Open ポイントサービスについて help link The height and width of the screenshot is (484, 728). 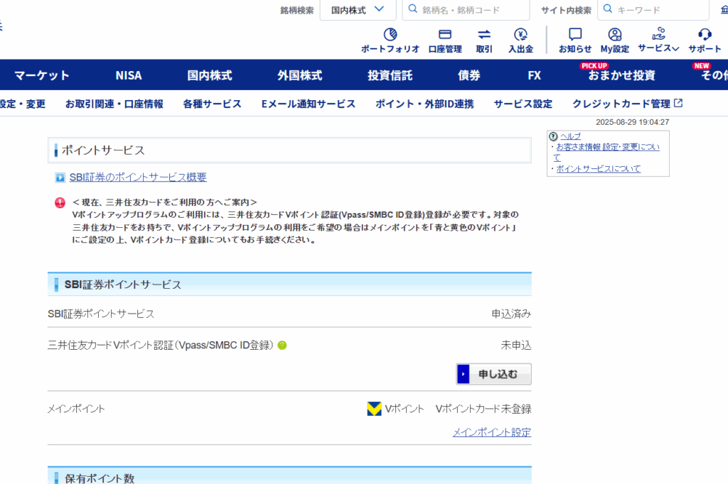(x=598, y=169)
